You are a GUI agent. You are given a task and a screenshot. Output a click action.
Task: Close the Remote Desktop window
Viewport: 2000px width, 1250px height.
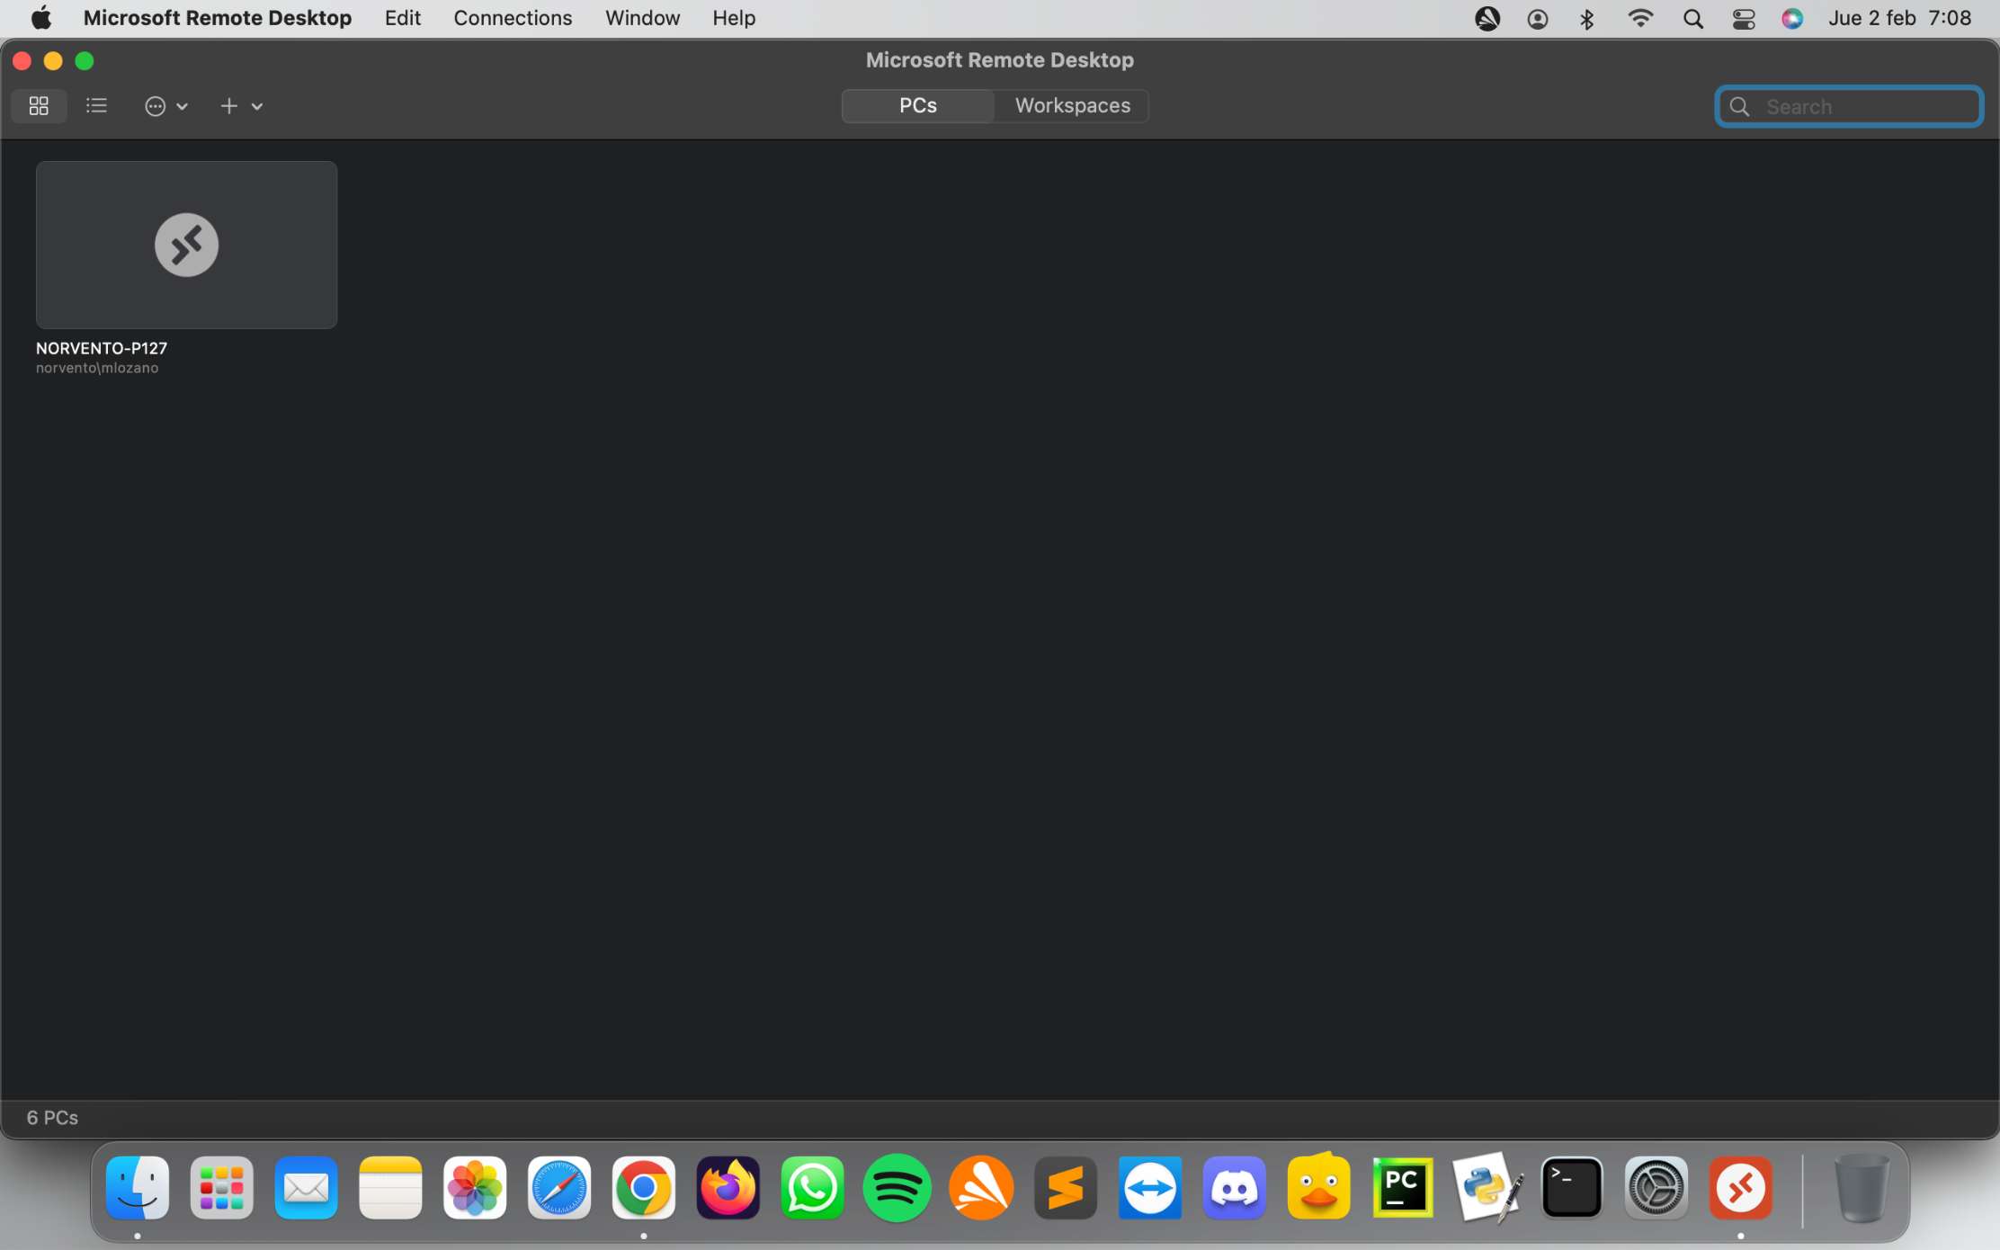pos(22,60)
